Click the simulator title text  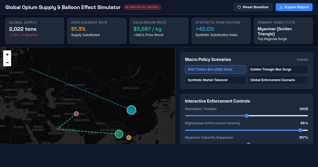(x=63, y=7)
